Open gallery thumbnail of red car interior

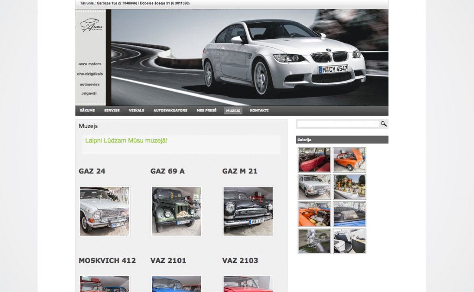click(314, 160)
